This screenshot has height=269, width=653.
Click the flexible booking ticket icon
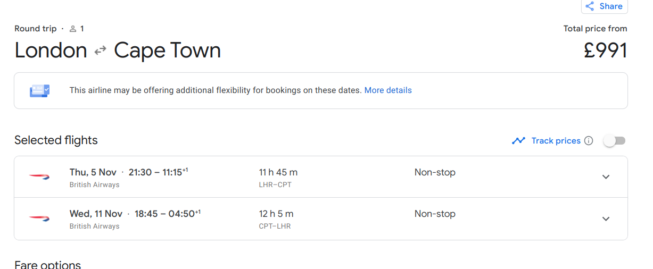pos(39,90)
